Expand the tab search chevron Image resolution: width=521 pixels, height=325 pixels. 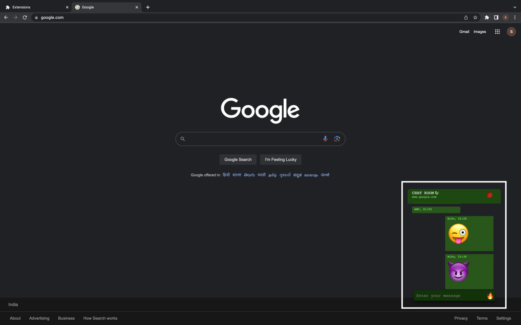click(515, 7)
